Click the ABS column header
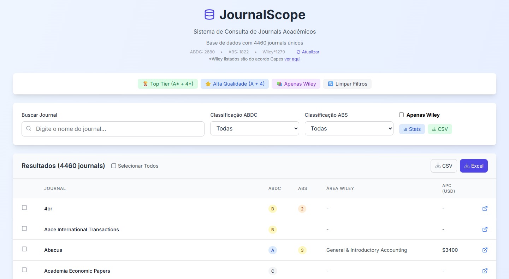The height and width of the screenshot is (279, 509). point(303,188)
